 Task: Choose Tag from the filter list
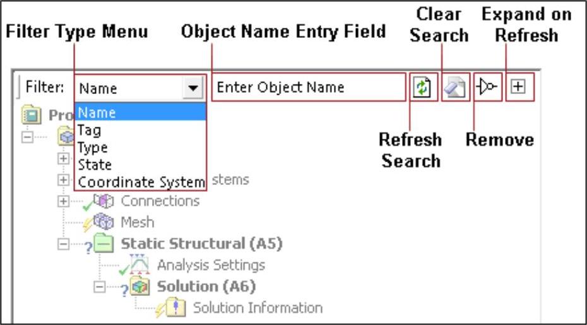click(x=89, y=131)
